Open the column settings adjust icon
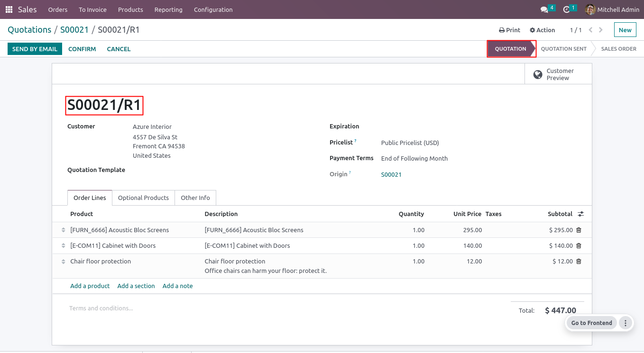The width and height of the screenshot is (644, 353). click(x=581, y=214)
